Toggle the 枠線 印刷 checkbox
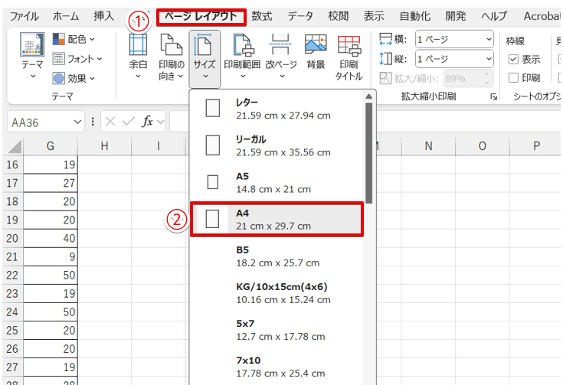This screenshot has height=385, width=563. coord(514,77)
